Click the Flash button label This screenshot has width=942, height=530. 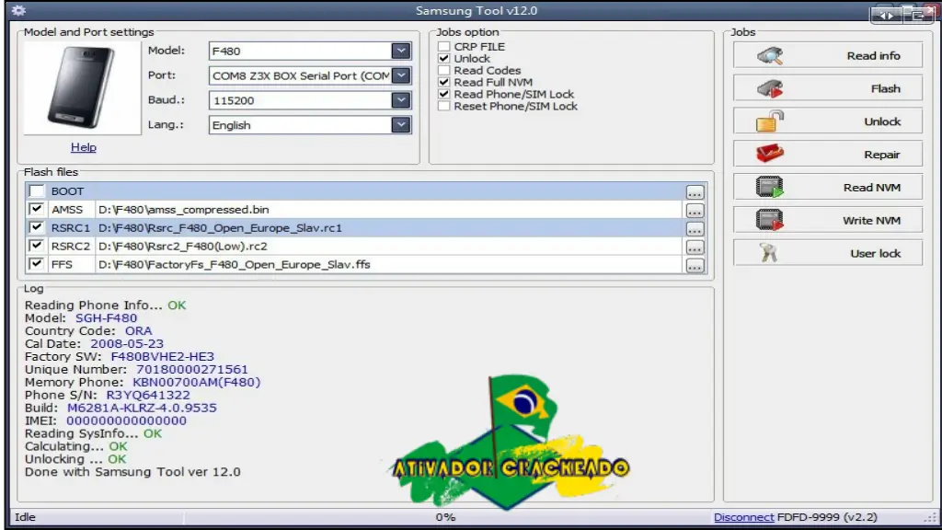(x=886, y=89)
